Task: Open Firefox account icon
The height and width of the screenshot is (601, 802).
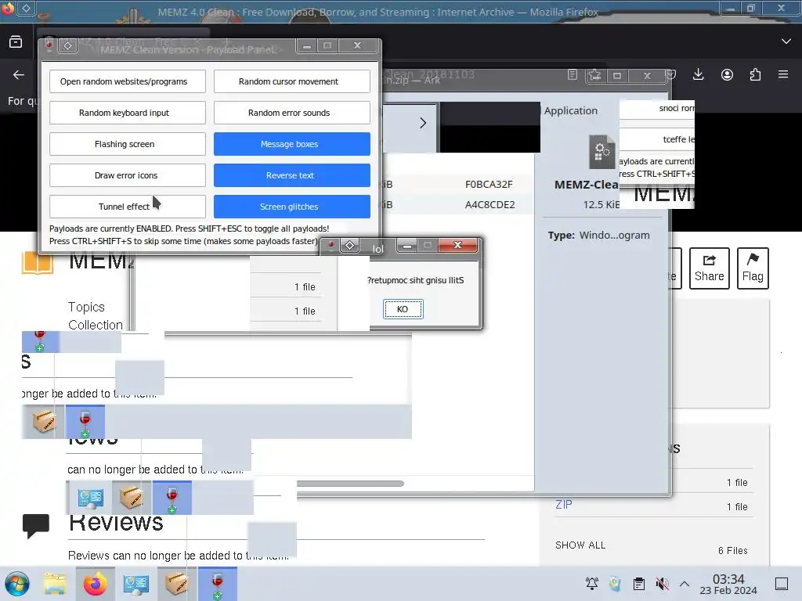Action: pos(727,75)
